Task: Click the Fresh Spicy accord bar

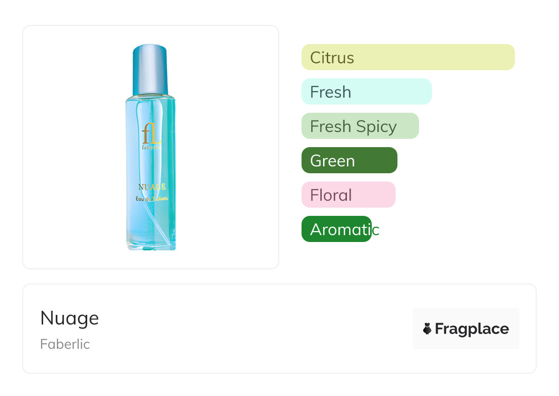Action: pos(360,126)
